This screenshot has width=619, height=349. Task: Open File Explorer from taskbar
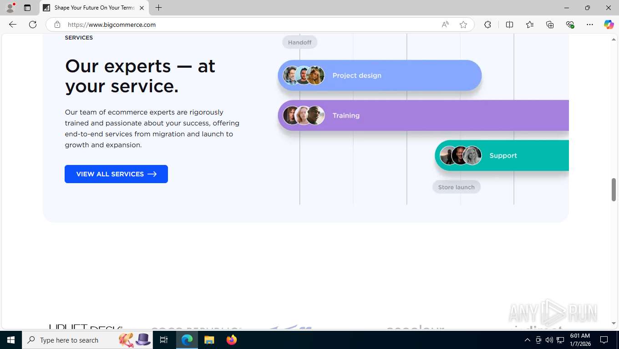click(209, 340)
